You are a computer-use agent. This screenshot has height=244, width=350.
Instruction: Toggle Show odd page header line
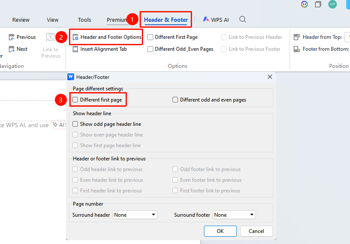(x=75, y=124)
